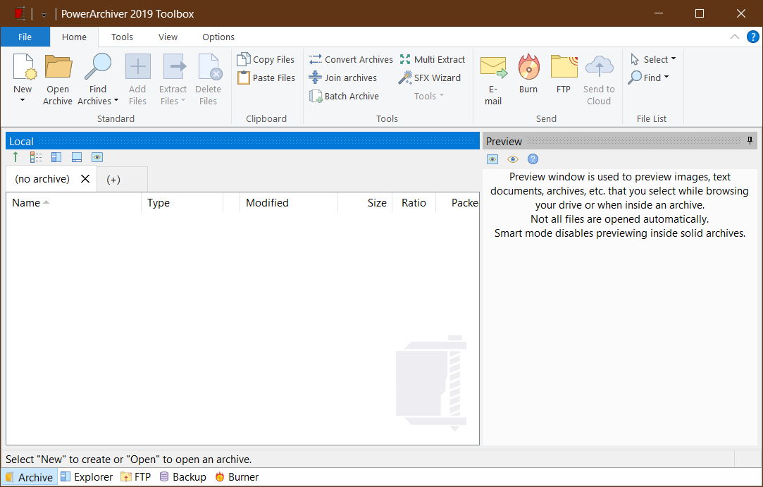Viewport: 763px width, 487px height.
Task: Open the Find dropdown in File List
Action: coord(648,78)
